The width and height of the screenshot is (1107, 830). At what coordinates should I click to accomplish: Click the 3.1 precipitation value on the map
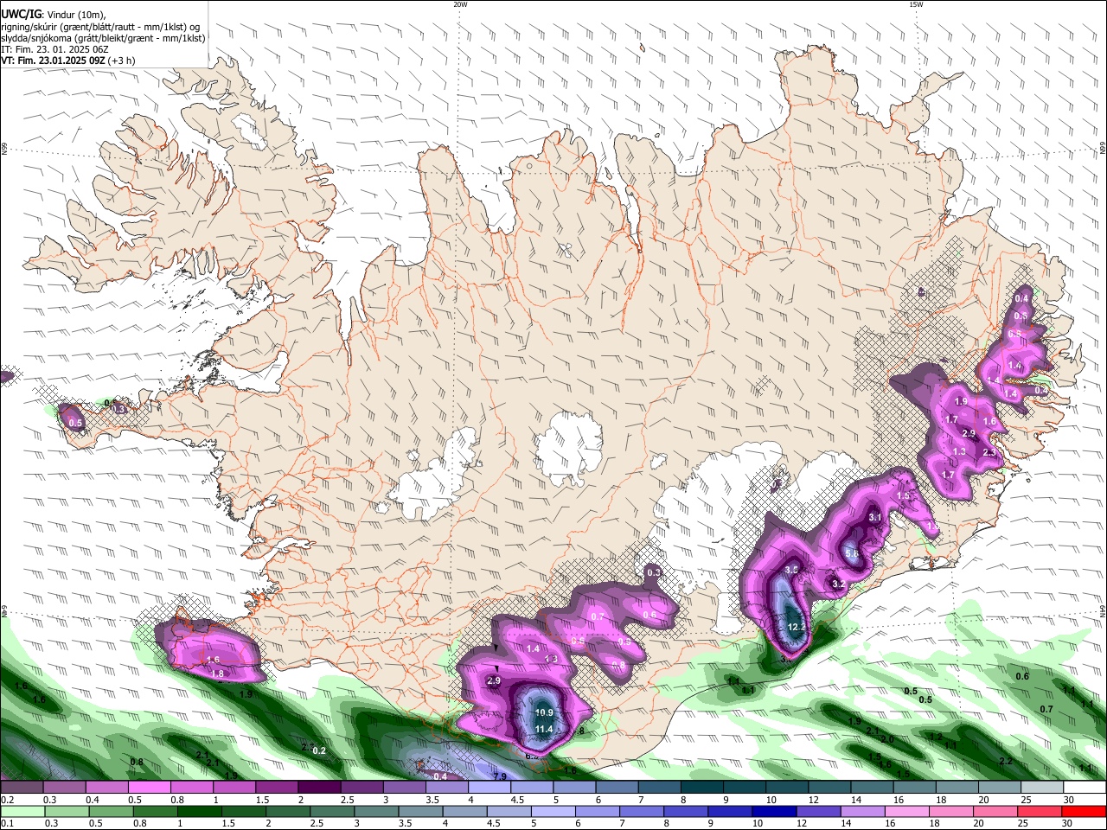(874, 517)
